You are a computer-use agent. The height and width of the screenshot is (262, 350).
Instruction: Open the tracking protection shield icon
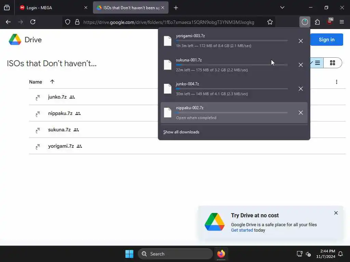click(68, 22)
